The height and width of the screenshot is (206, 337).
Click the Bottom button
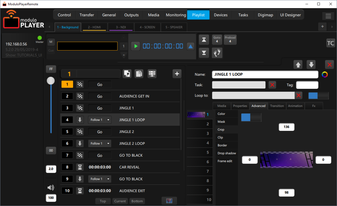(x=137, y=201)
